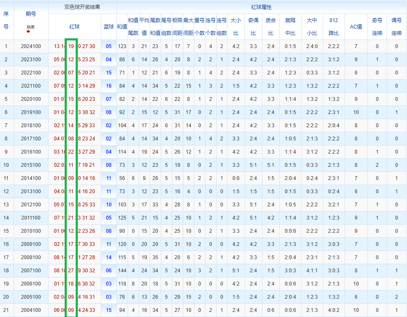Viewport: 407px width, 317px height.
Task: Click the 尾号组数 column header
Action: pyautogui.click(x=166, y=27)
